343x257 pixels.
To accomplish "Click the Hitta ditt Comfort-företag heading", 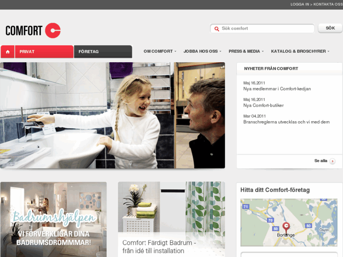I will coord(275,190).
